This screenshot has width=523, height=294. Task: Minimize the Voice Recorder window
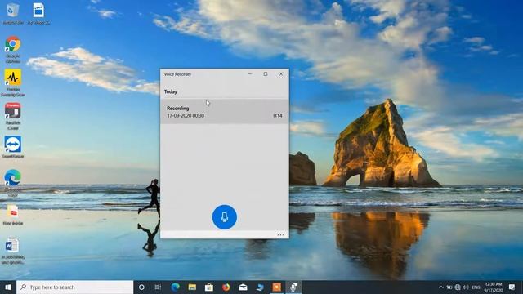click(x=250, y=74)
